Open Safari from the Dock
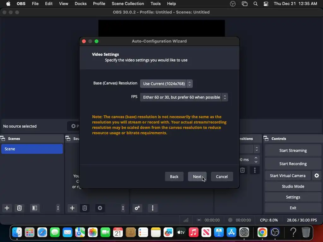 coord(42,233)
